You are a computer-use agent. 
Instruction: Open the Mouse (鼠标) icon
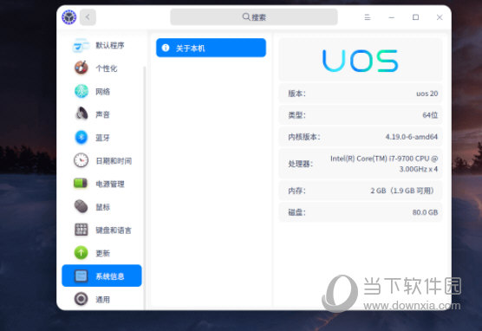click(x=81, y=206)
